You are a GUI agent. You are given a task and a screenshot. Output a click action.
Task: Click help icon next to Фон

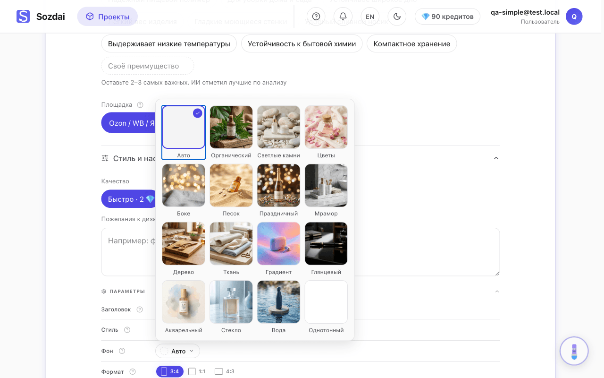pos(122,351)
